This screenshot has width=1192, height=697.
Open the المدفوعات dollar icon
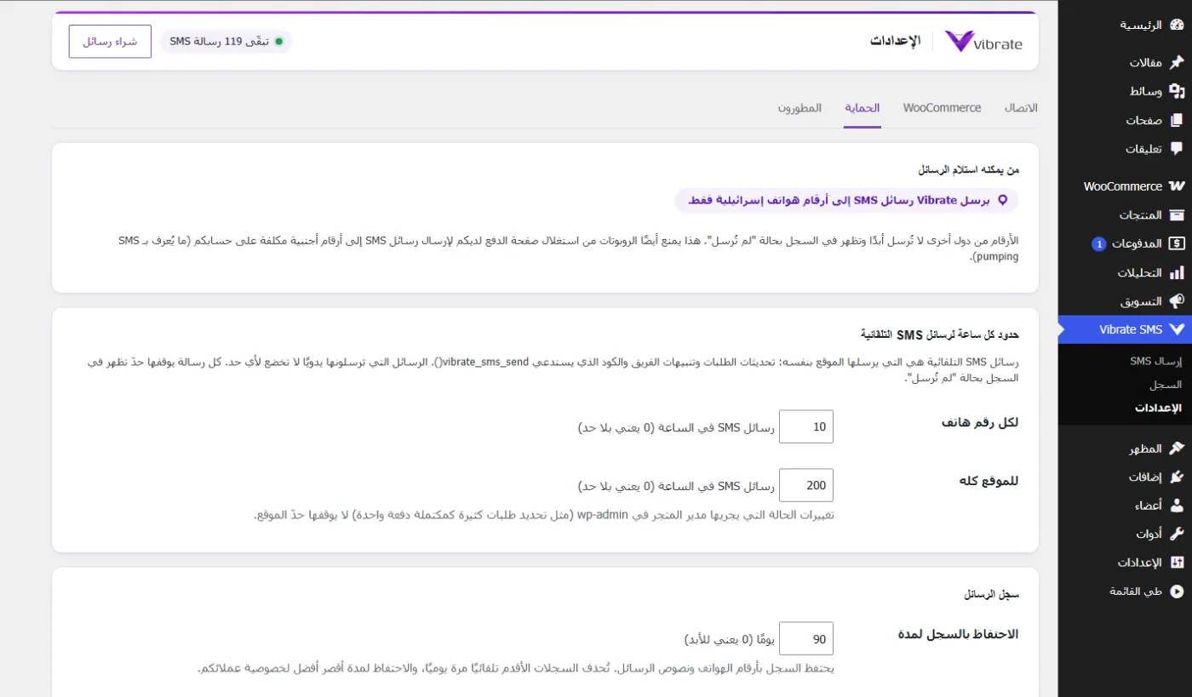pyautogui.click(x=1177, y=243)
